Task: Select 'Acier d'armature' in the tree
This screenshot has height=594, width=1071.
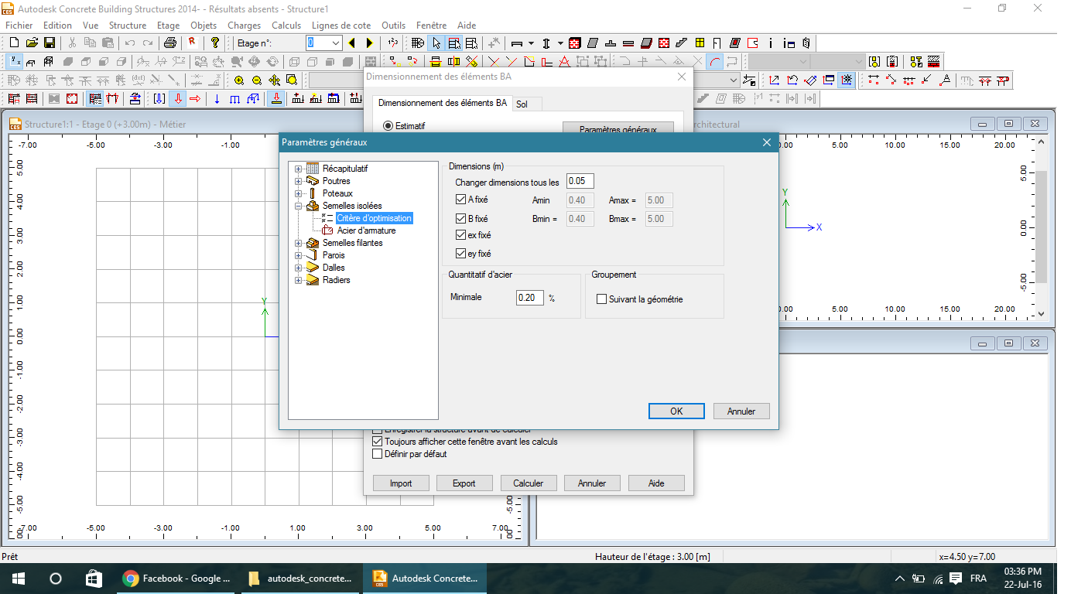Action: pyautogui.click(x=366, y=230)
